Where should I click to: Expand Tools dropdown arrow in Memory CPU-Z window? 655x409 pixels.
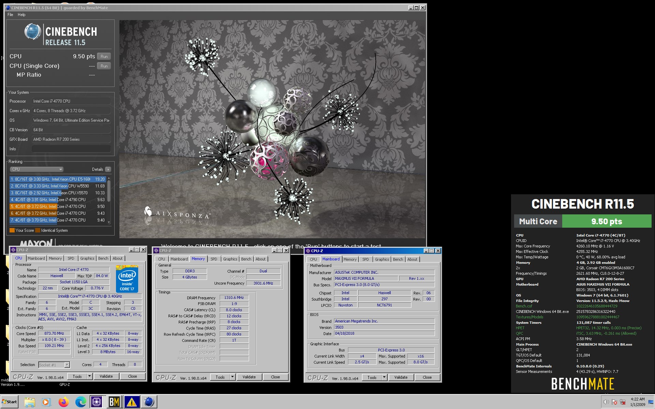click(233, 377)
